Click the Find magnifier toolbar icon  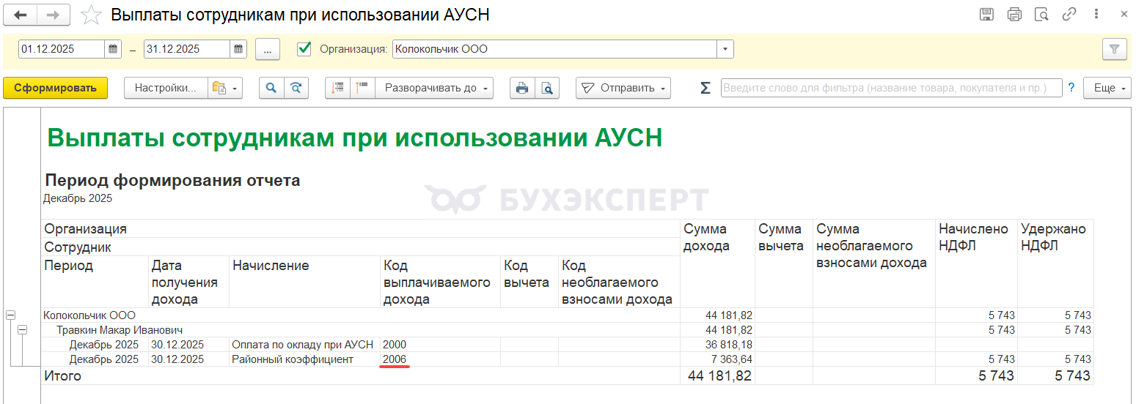coord(271,88)
